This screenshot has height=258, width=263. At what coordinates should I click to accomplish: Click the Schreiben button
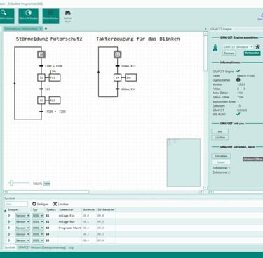click(221, 156)
